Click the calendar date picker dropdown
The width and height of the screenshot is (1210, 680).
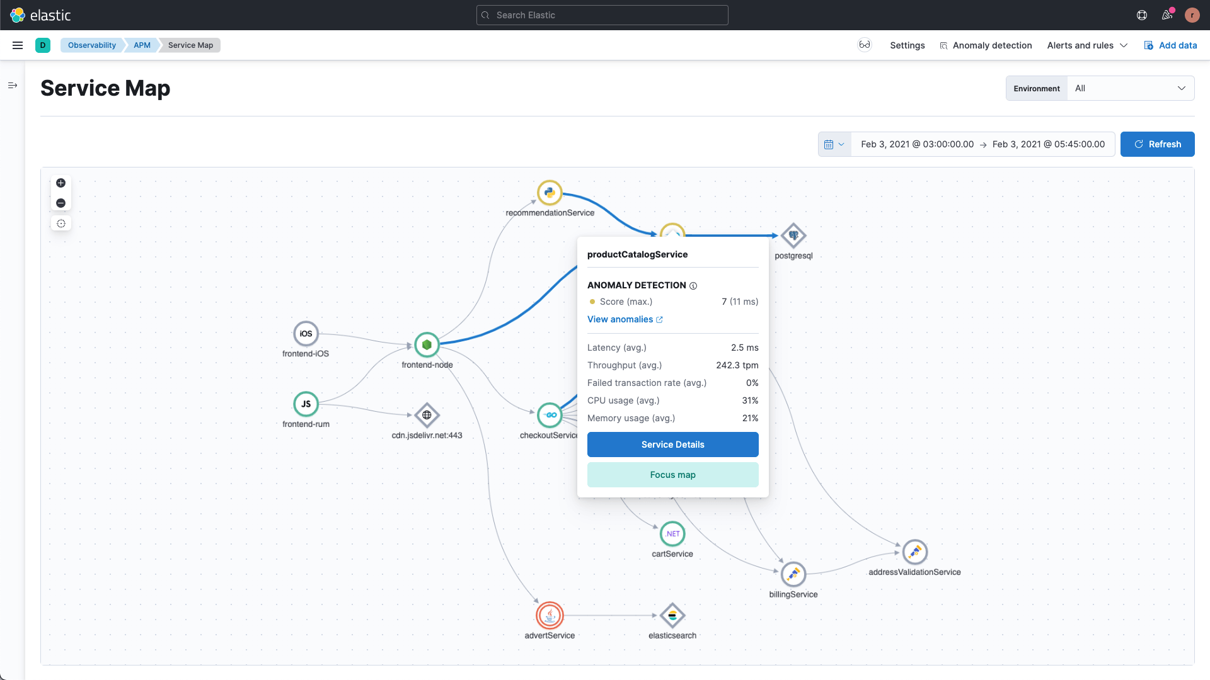834,144
